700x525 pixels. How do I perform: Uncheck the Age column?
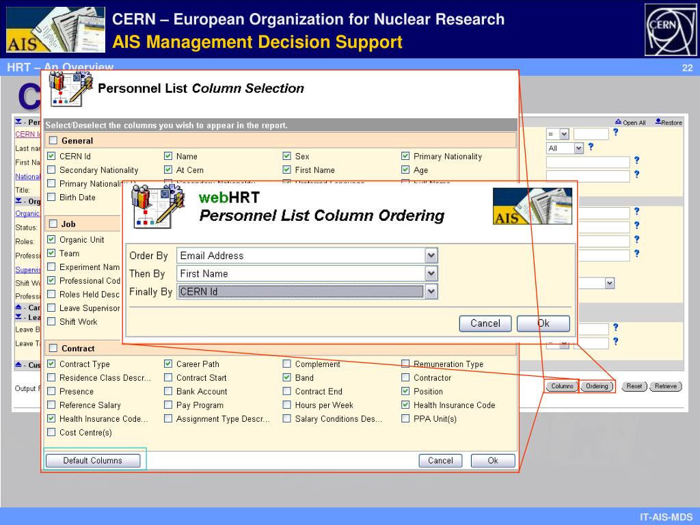point(405,170)
